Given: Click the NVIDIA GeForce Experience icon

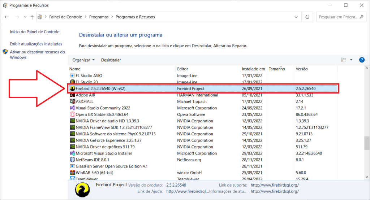Looking at the screenshot, I should coord(72,140).
